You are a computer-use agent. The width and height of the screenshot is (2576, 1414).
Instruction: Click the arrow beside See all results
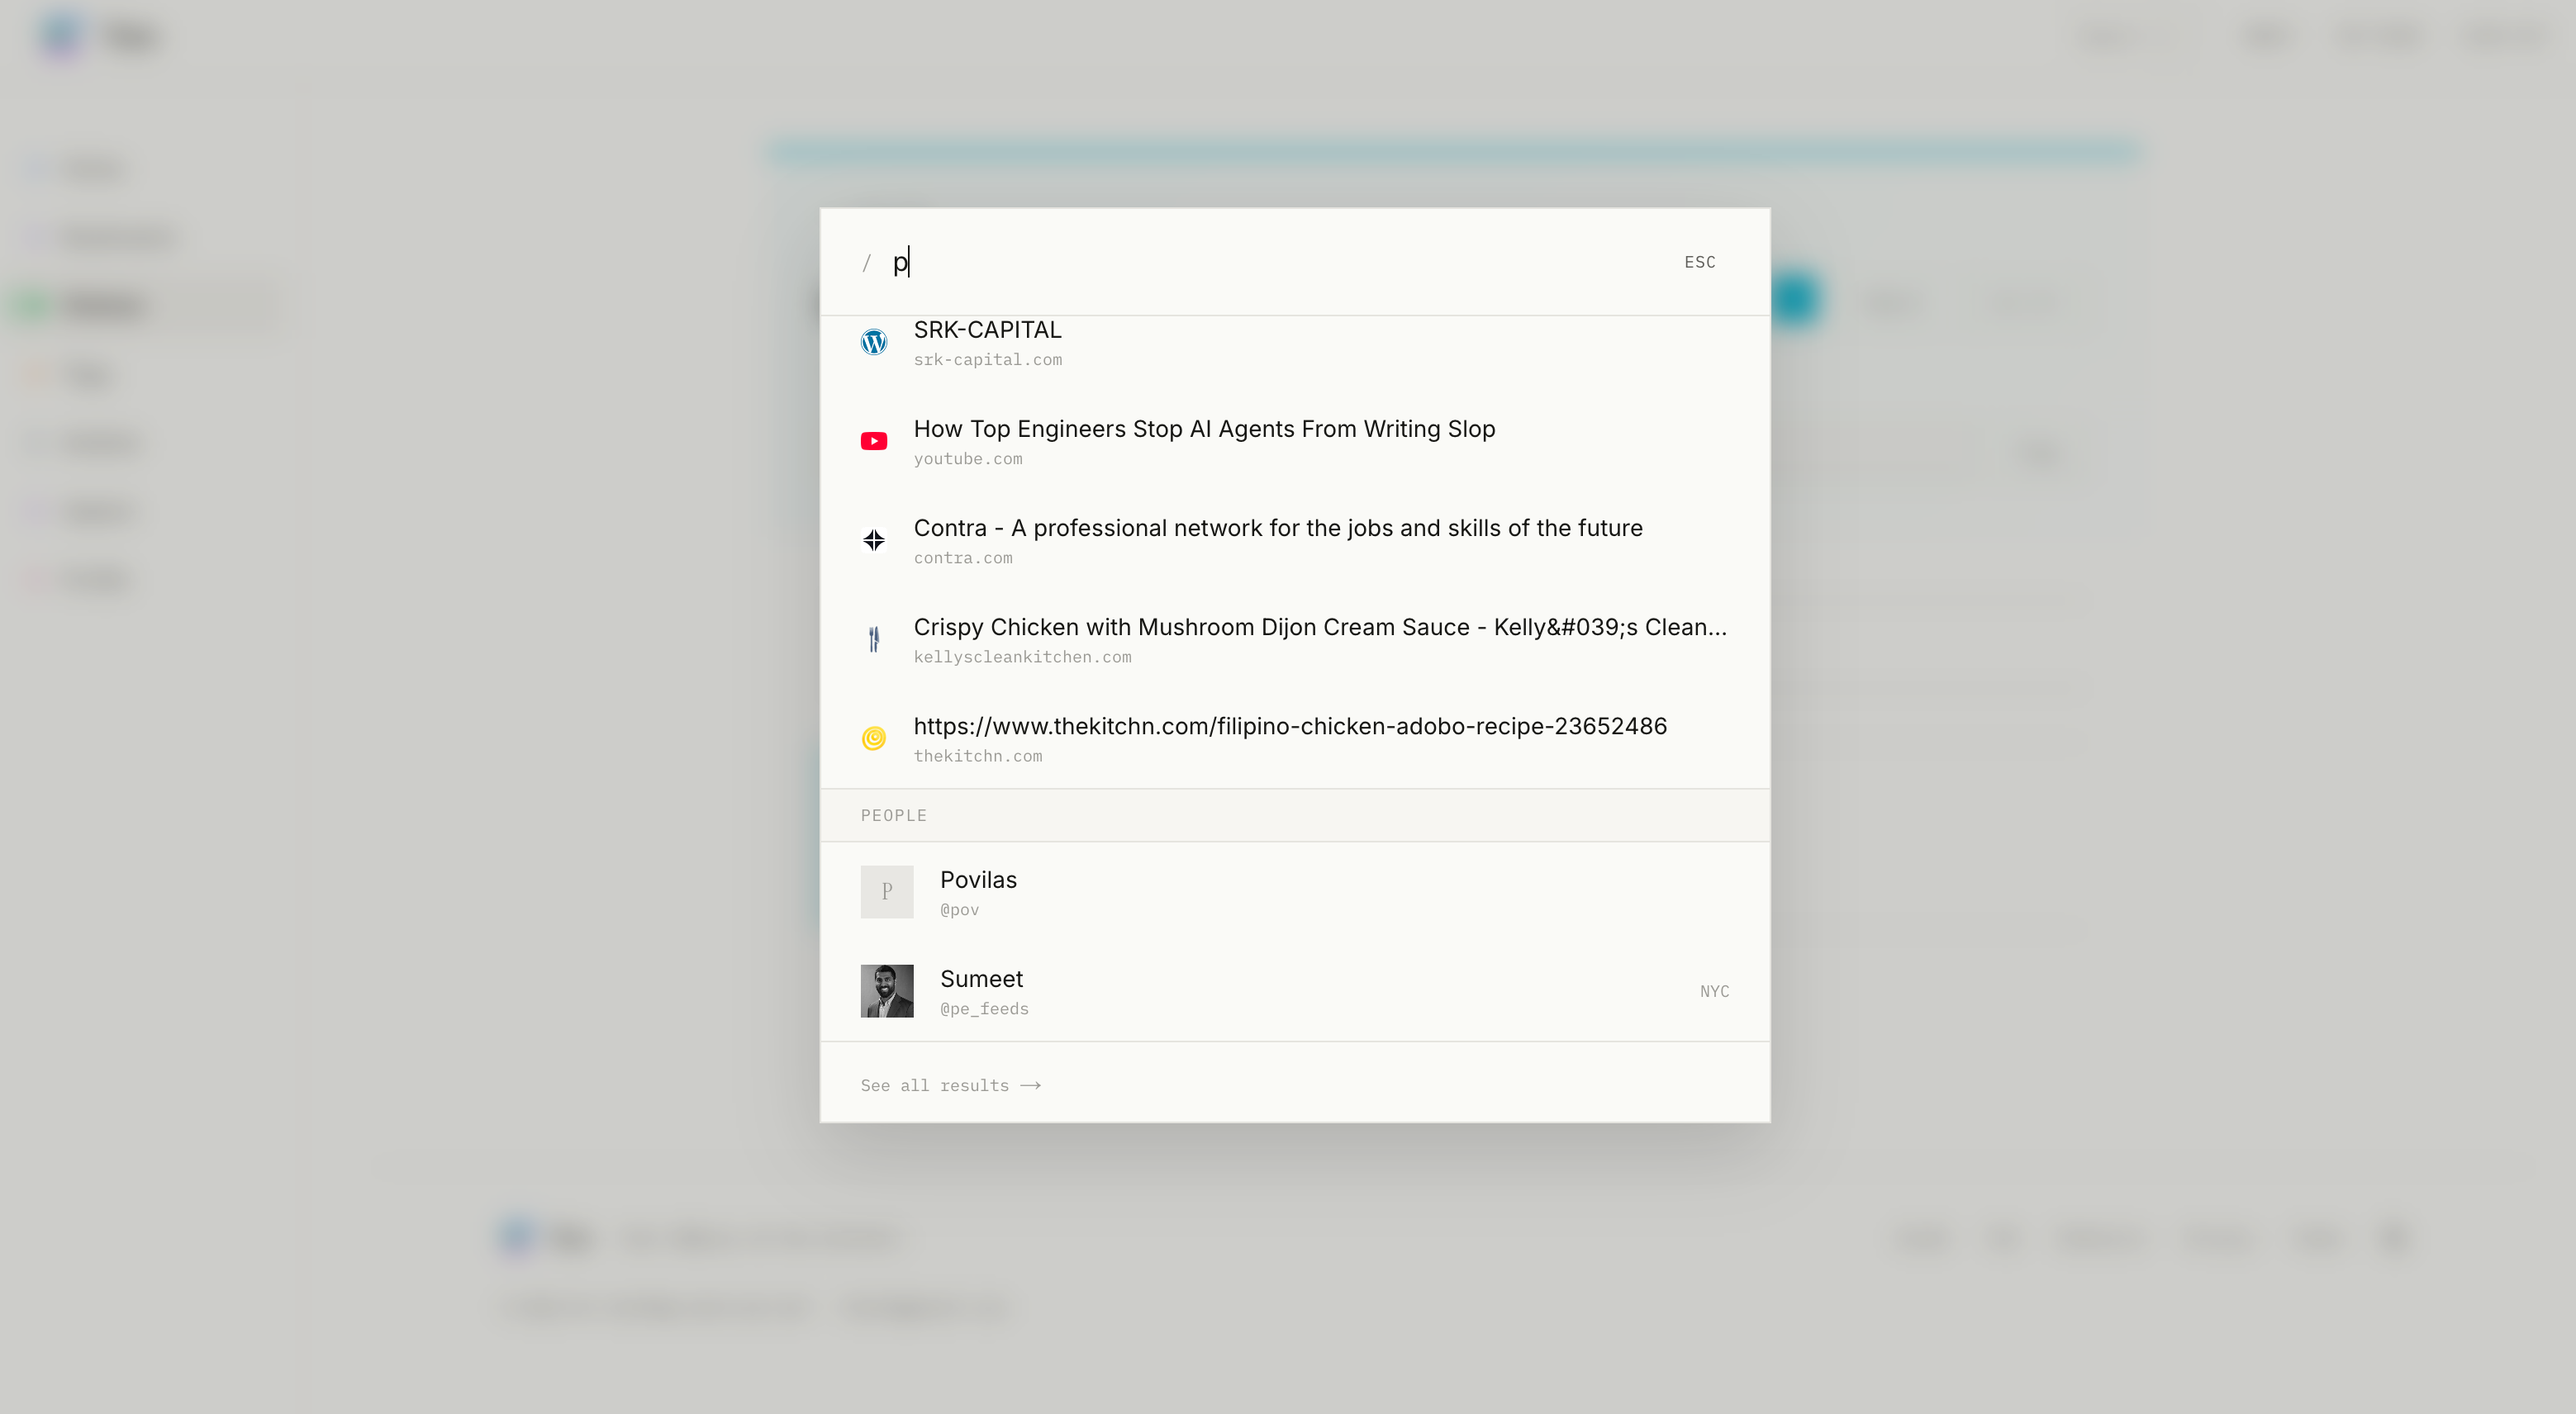pos(1031,1085)
